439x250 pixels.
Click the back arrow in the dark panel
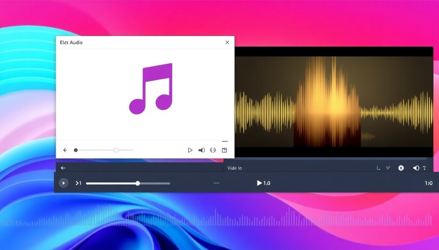coord(63,168)
